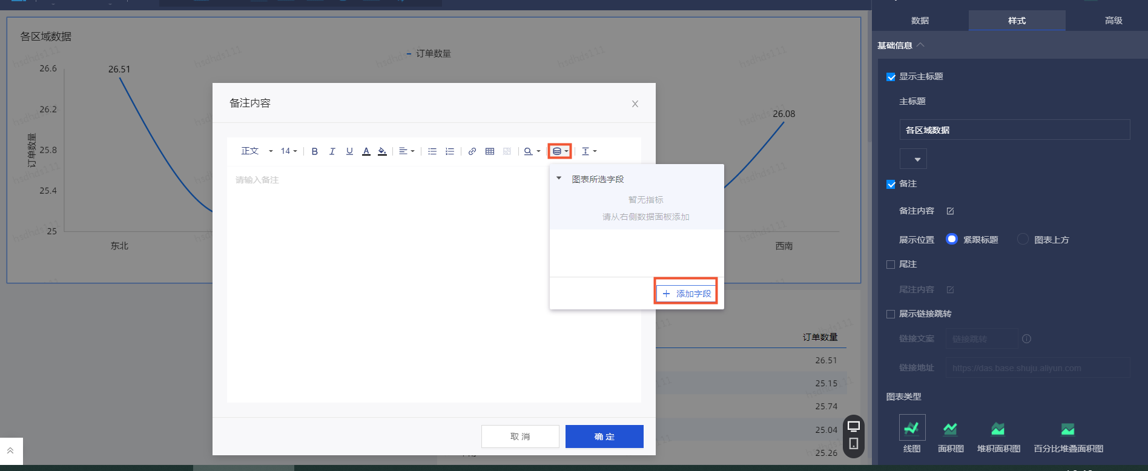Switch to the 高级 tab
Viewport: 1148px width, 471px height.
pyautogui.click(x=1113, y=21)
